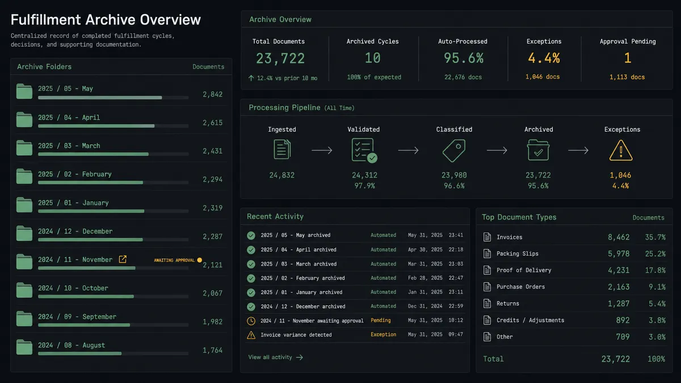Click the May folder document count 2,842
Image resolution: width=681 pixels, height=383 pixels.
(x=213, y=94)
